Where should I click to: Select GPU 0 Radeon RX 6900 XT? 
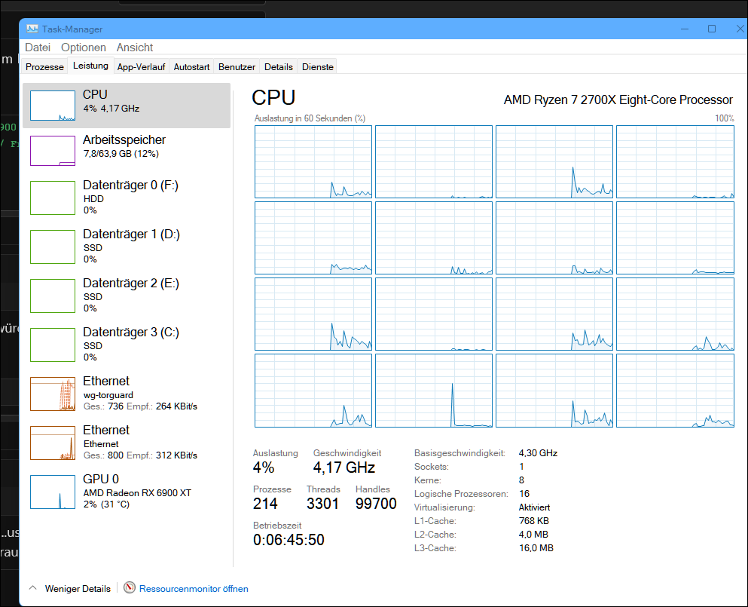(127, 492)
